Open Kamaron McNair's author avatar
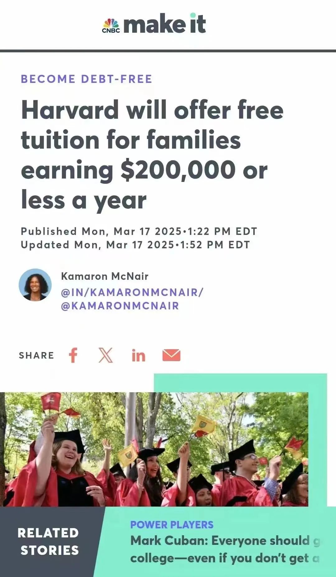Image resolution: width=336 pixels, height=577 pixels. pyautogui.click(x=35, y=285)
